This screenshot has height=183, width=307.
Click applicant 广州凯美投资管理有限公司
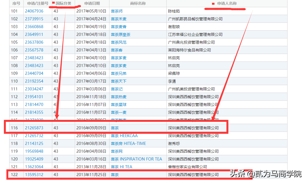pyautogui.click(x=191, y=89)
